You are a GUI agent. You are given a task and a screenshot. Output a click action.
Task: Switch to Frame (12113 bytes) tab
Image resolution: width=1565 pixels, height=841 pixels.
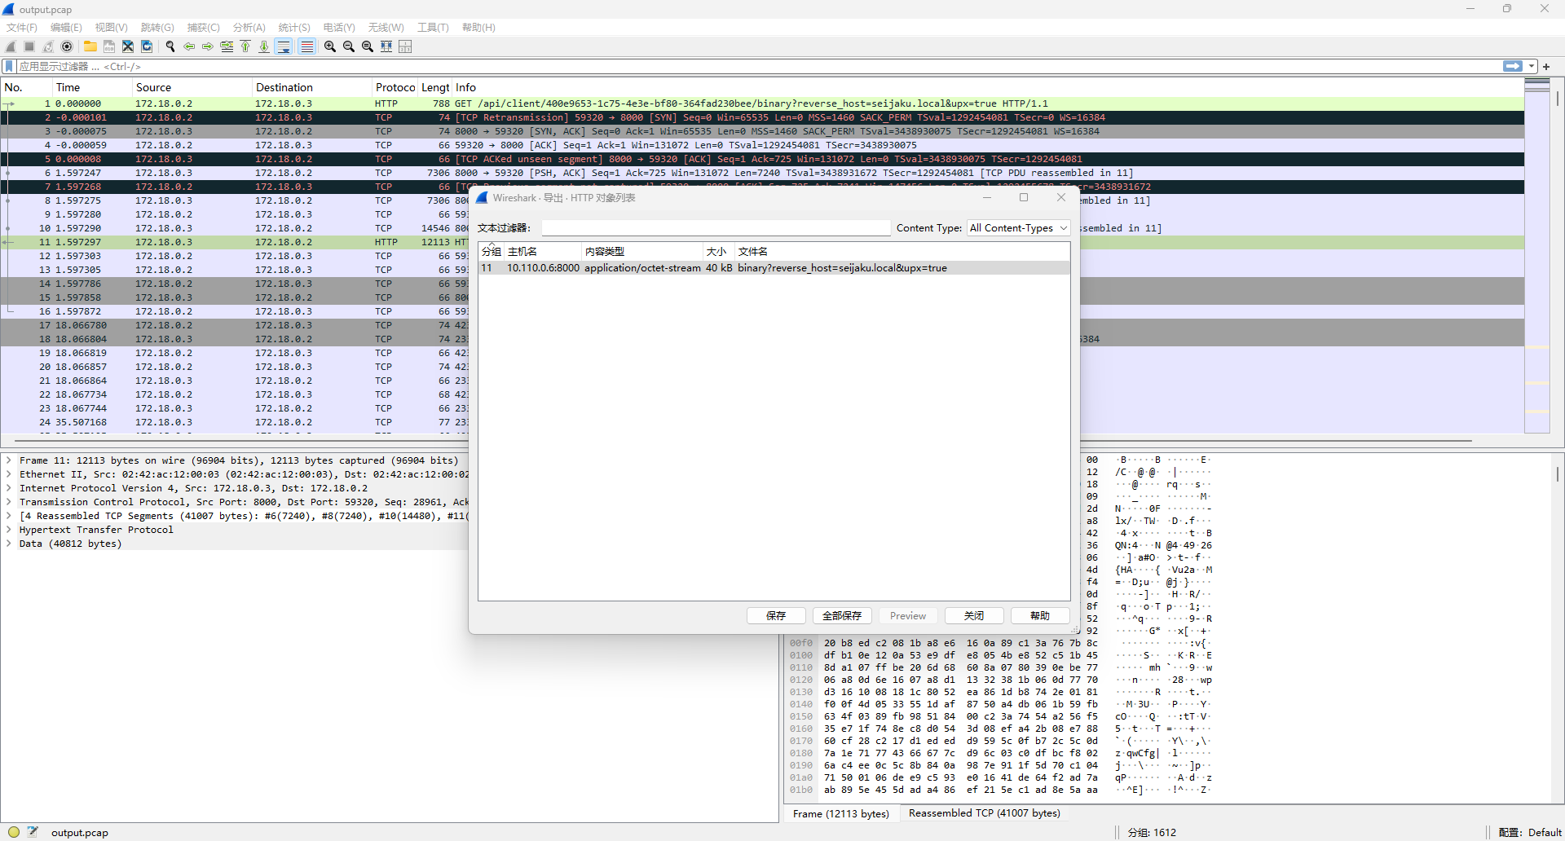[x=840, y=813]
